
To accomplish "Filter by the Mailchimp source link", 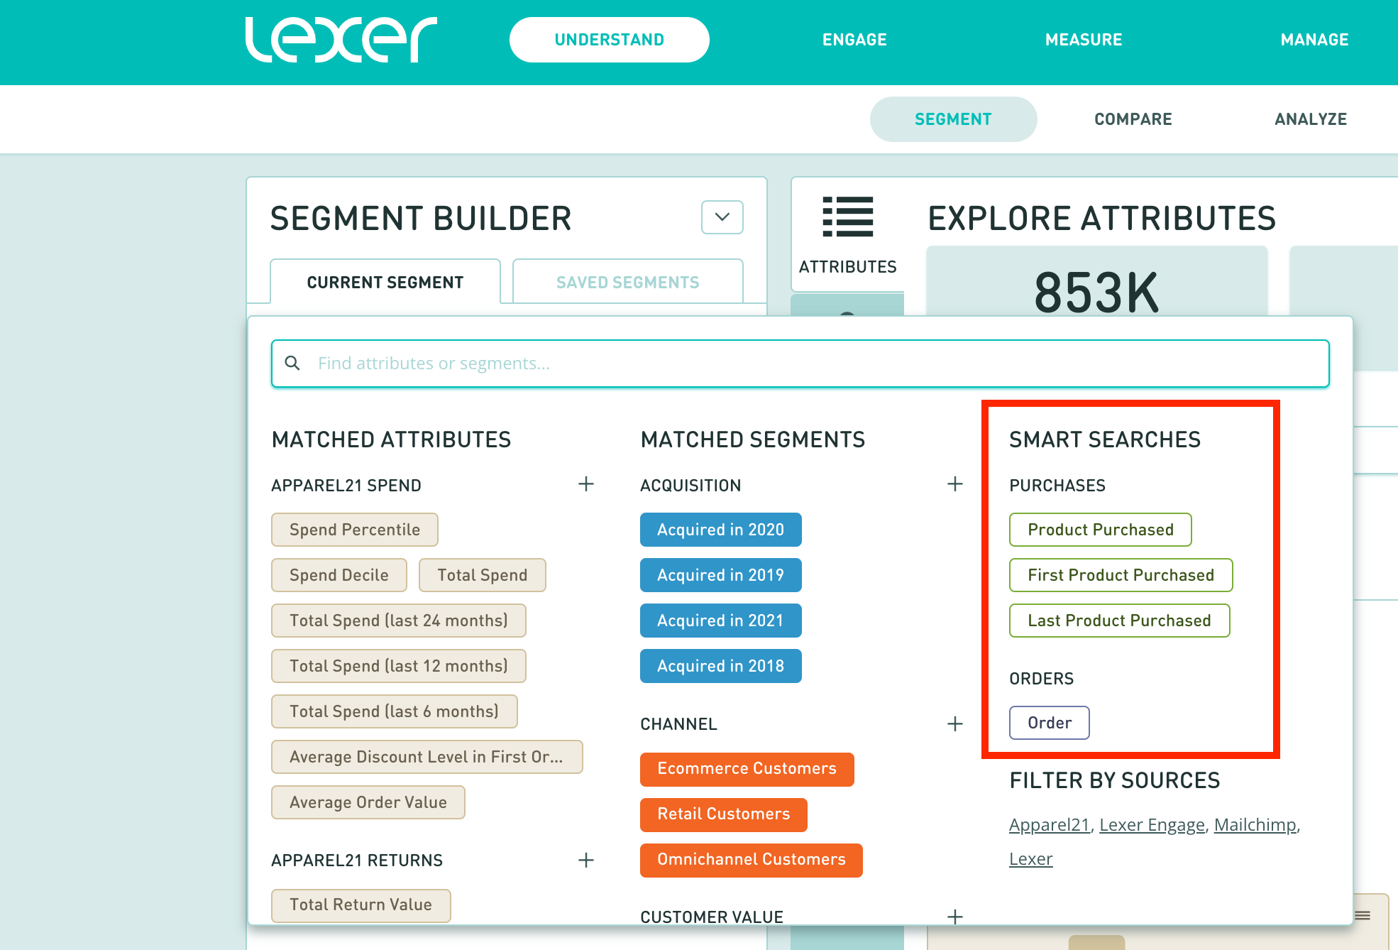I will 1255,825.
